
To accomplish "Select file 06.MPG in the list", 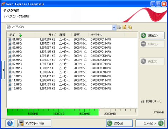I will point(17,60).
